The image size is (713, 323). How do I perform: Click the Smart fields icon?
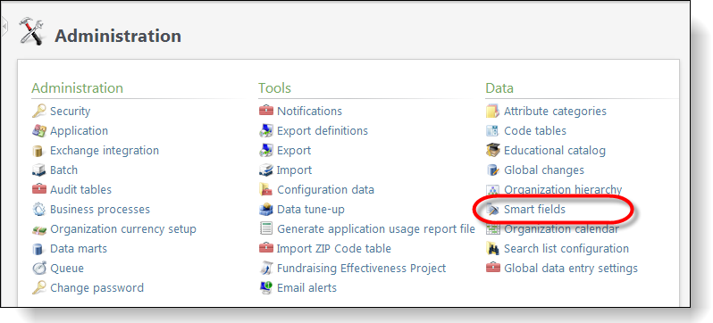493,210
